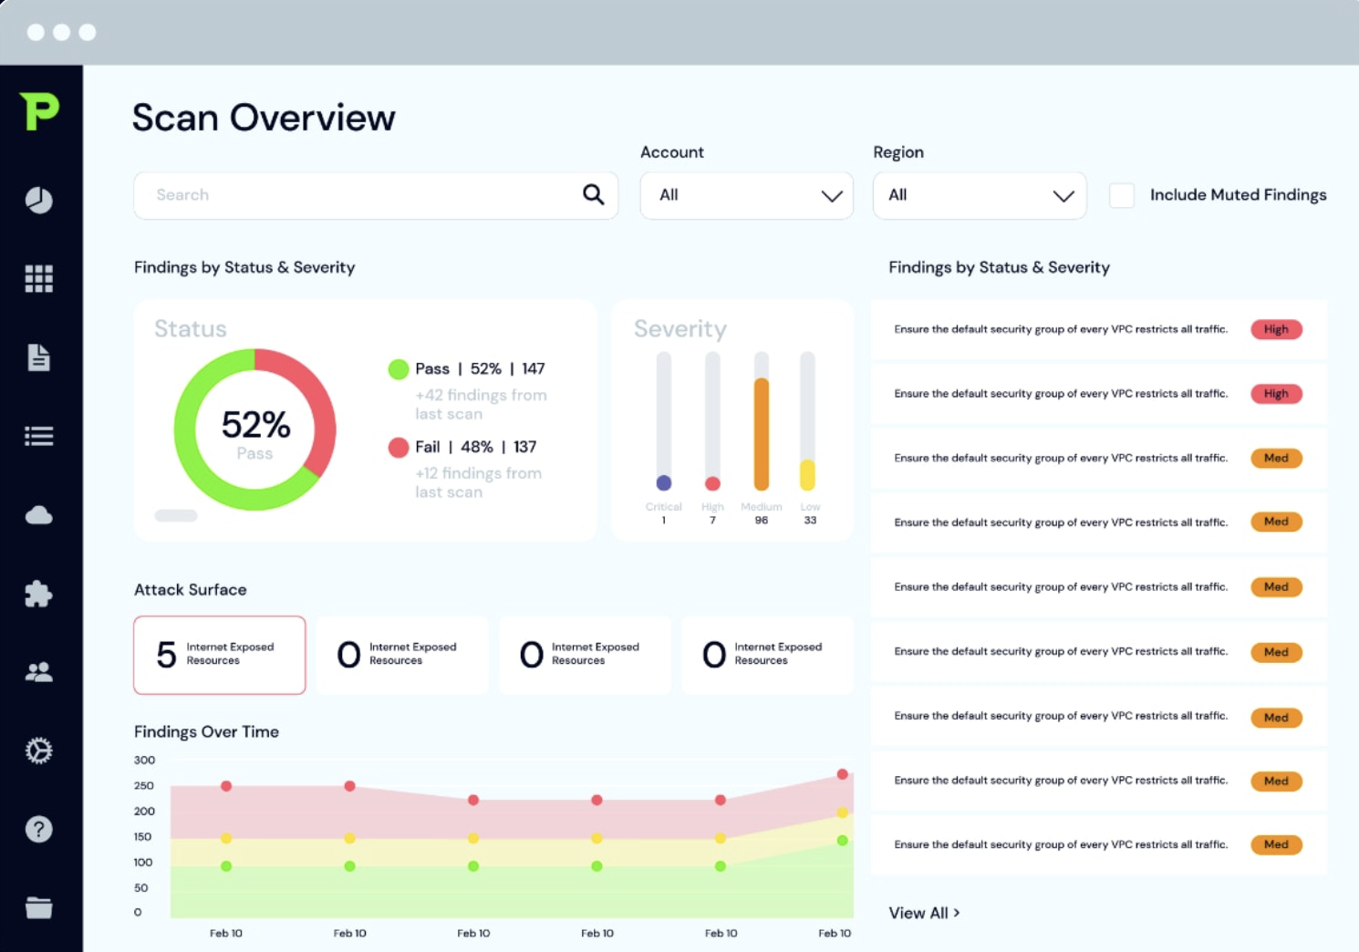The width and height of the screenshot is (1359, 952).
Task: Open the help question mark icon
Action: [x=38, y=829]
